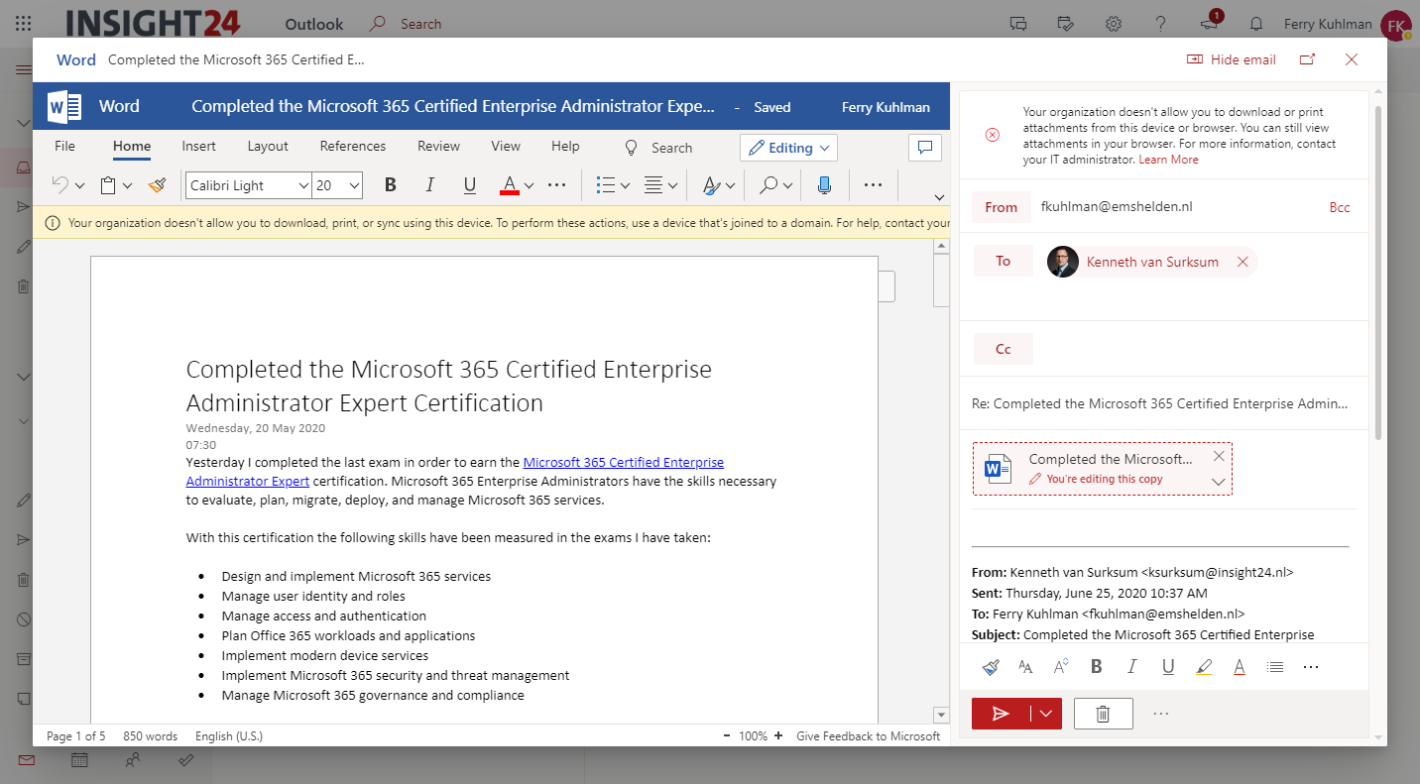Toggle Bold formatting in the Word ribbon
The height and width of the screenshot is (784, 1420).
391,184
